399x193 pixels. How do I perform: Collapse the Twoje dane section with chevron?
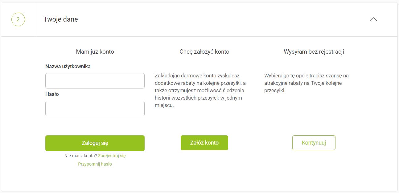coord(373,19)
